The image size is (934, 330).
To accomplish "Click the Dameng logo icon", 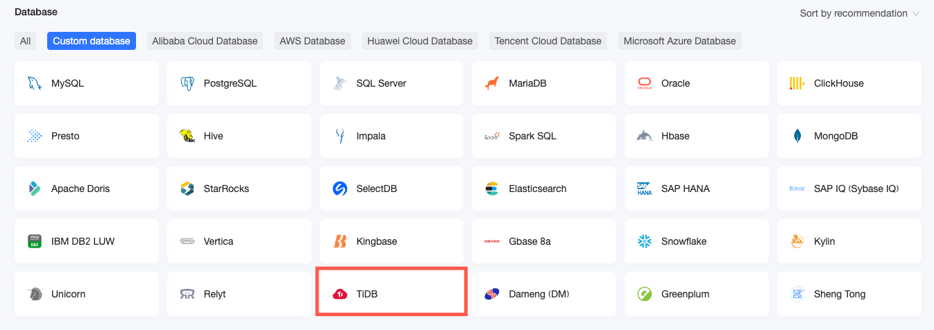I will (492, 294).
